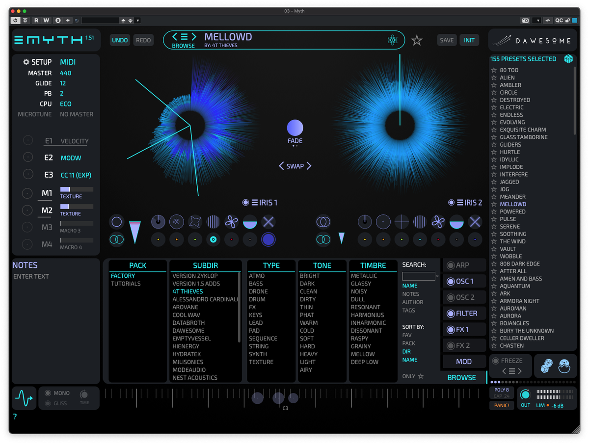Open the SETUP gear icon

tap(27, 62)
